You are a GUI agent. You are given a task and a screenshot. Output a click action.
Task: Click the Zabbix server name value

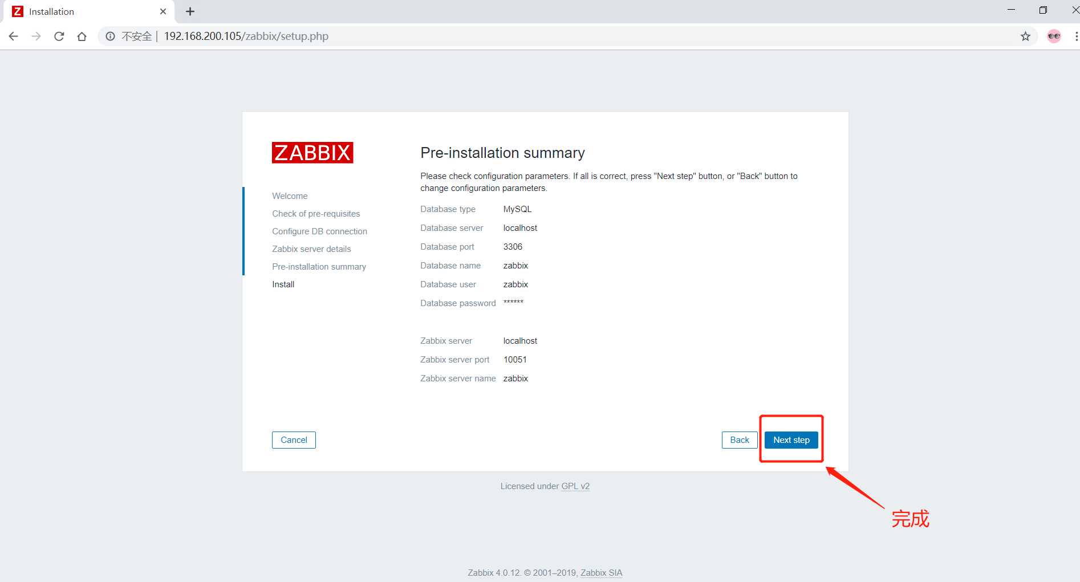point(515,378)
